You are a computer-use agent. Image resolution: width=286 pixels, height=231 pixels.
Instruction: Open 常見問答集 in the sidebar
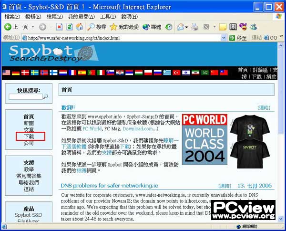(29, 176)
